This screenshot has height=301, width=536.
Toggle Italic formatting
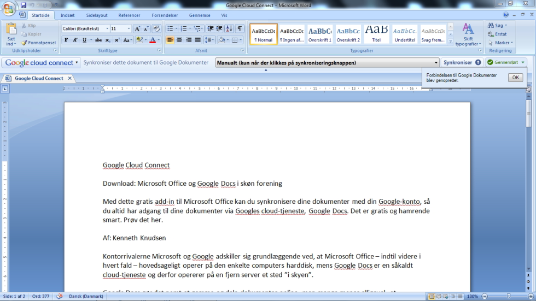75,40
